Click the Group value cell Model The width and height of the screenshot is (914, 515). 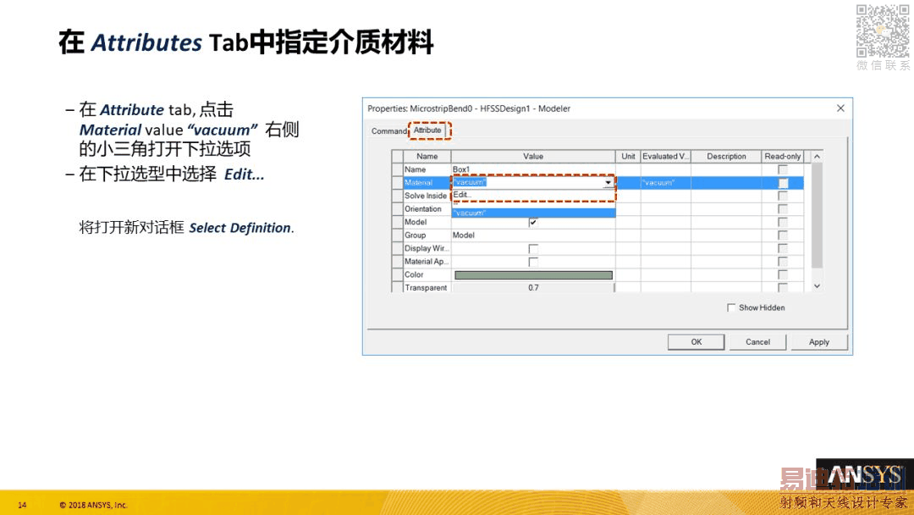tap(533, 235)
